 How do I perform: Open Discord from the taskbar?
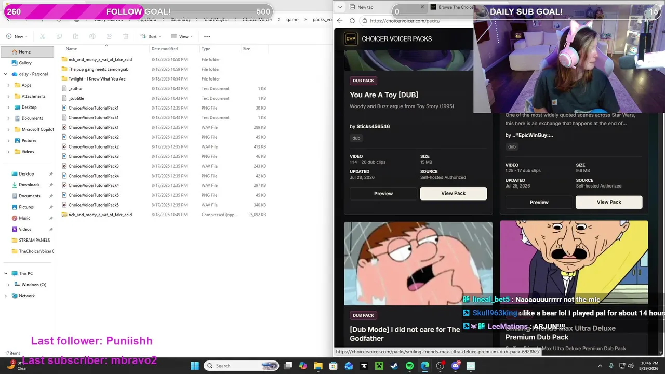[x=456, y=366]
